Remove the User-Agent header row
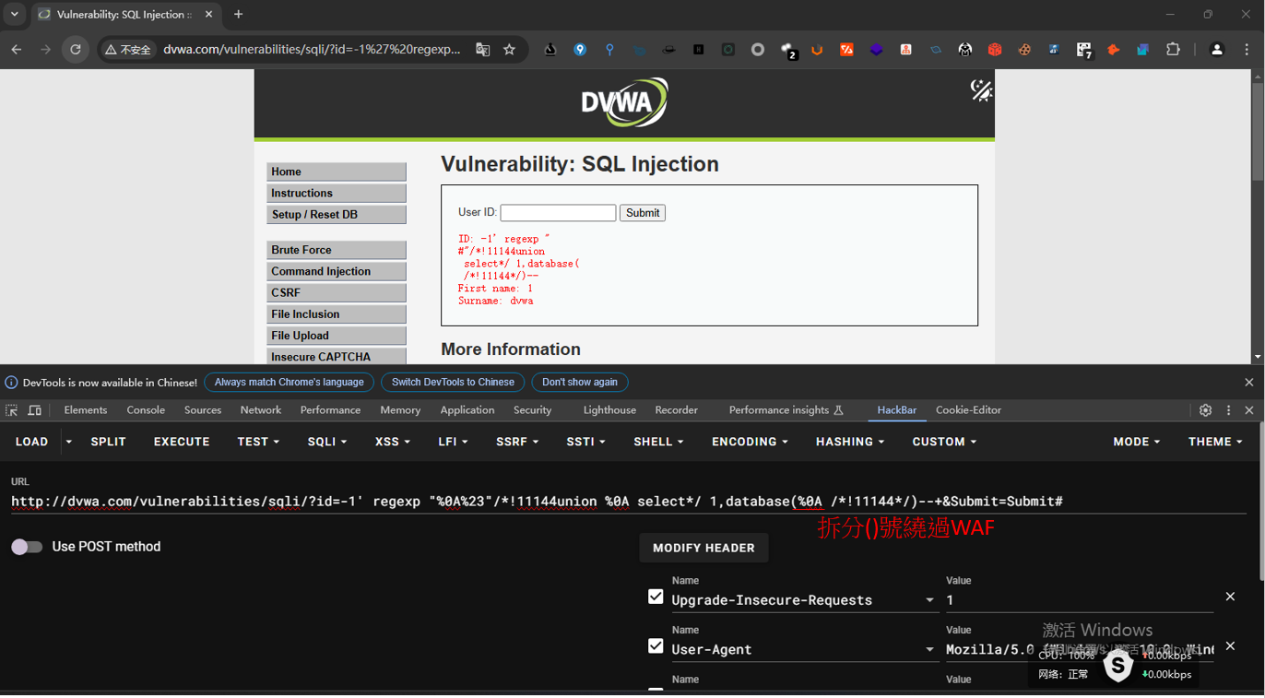This screenshot has height=698, width=1265. (x=1230, y=645)
